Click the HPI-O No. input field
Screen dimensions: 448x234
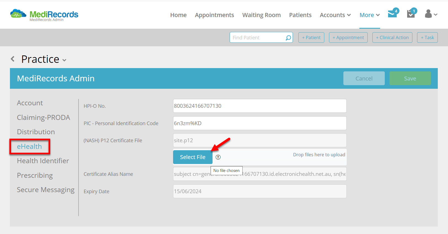260,106
